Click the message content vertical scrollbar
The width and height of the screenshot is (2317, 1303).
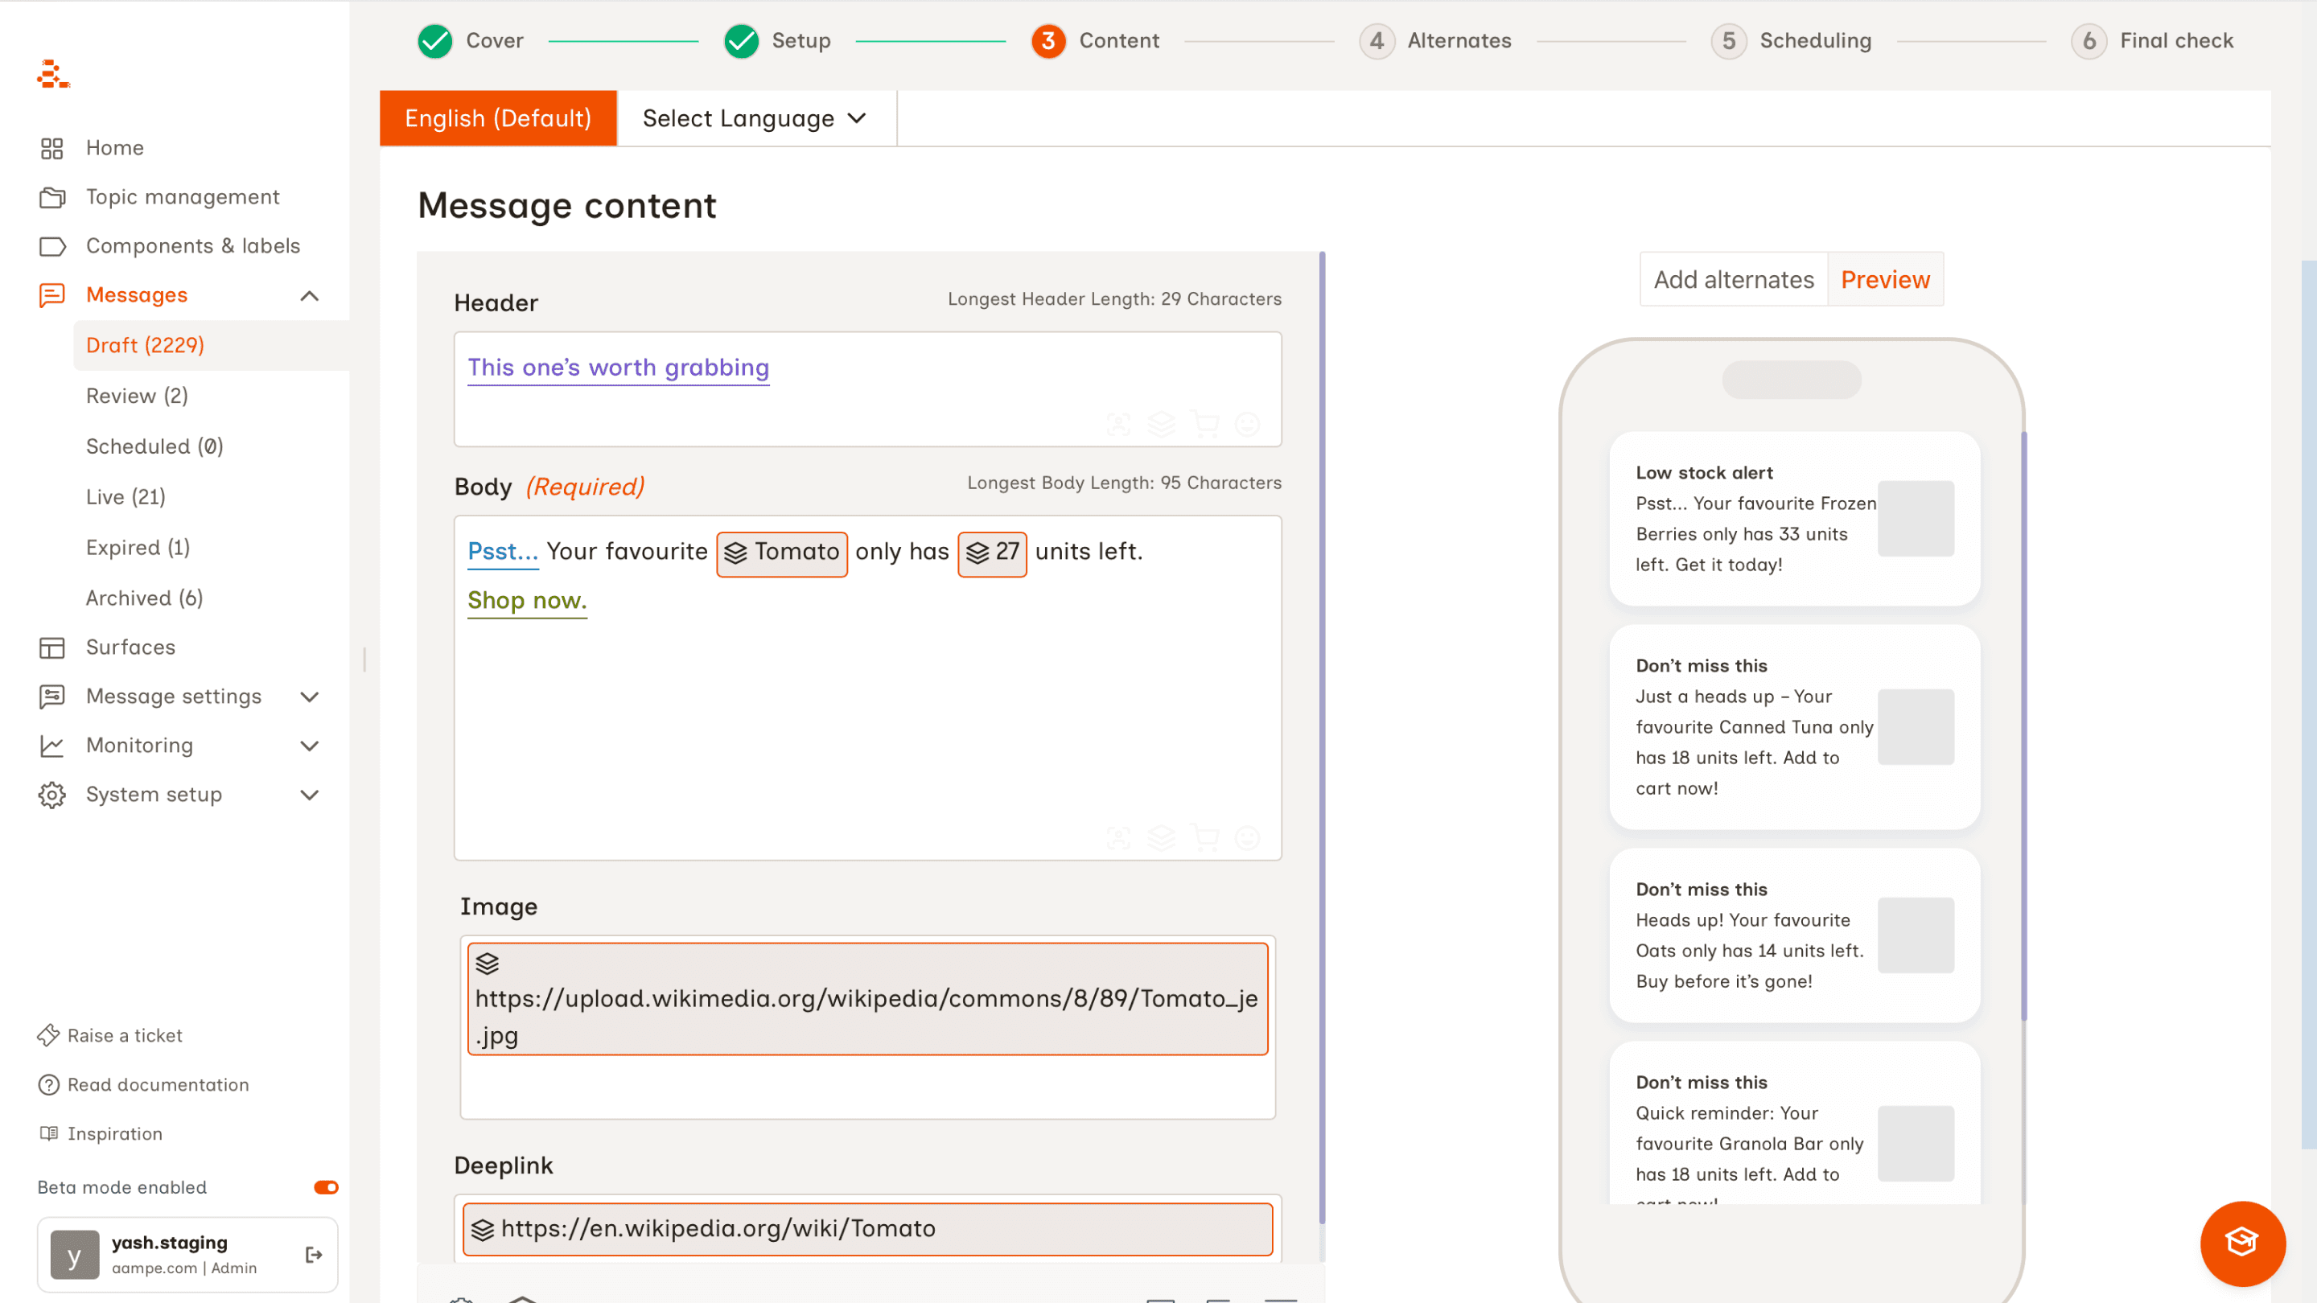point(1321,738)
